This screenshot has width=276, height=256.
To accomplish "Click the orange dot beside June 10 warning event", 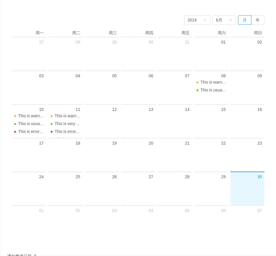I will click(x=15, y=116).
